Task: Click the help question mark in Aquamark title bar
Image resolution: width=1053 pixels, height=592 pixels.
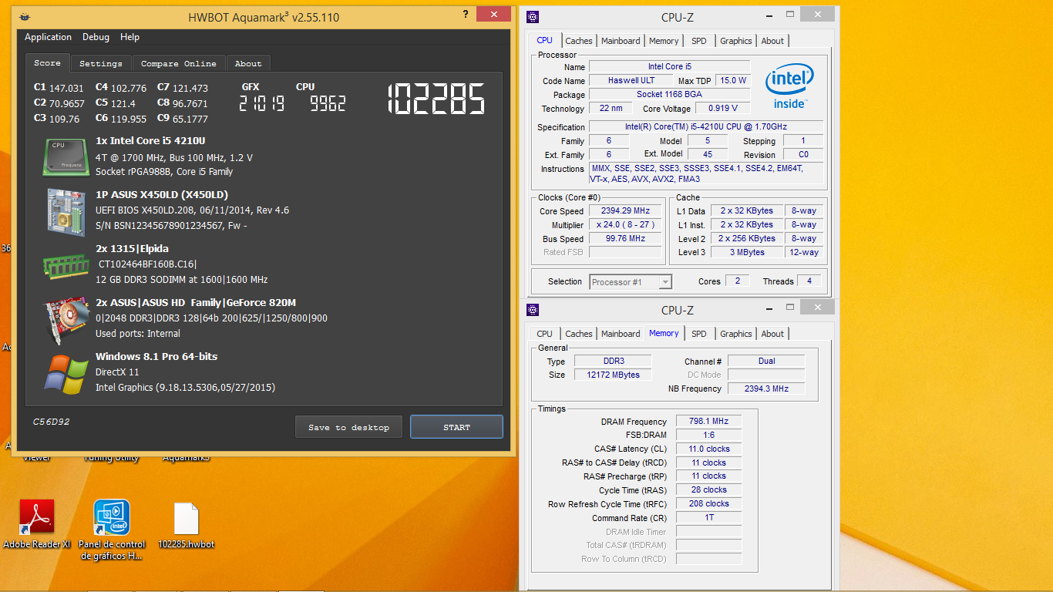Action: click(465, 15)
